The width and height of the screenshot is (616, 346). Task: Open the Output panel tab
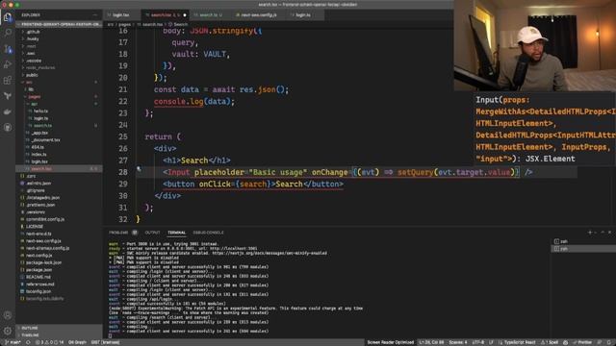coord(152,233)
